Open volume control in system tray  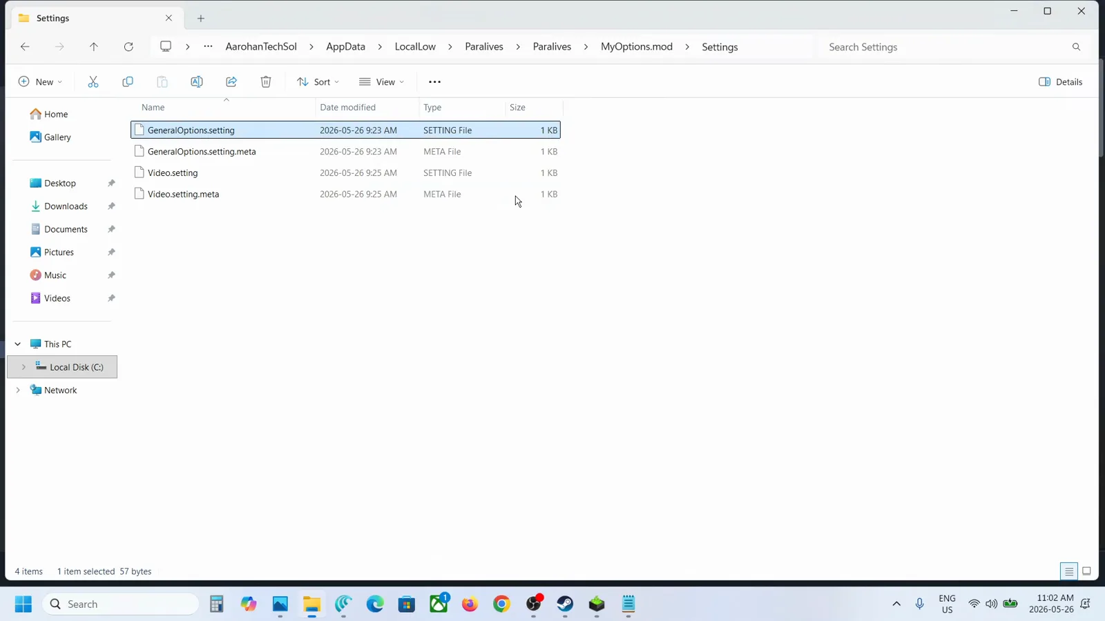click(x=992, y=604)
